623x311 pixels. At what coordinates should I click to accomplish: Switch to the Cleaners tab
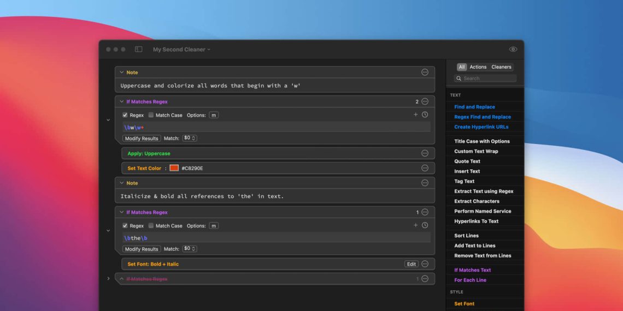pos(501,67)
